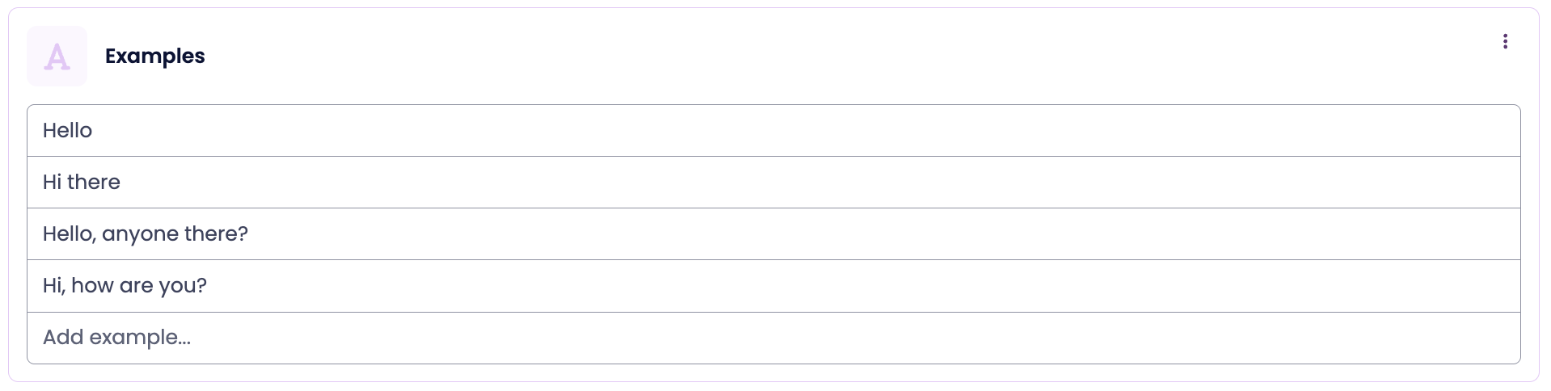Click the second example entry, "Hi there"

point(81,183)
